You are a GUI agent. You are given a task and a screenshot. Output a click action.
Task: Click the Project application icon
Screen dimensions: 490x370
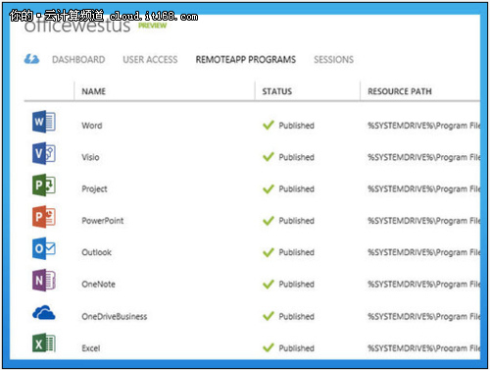click(44, 185)
